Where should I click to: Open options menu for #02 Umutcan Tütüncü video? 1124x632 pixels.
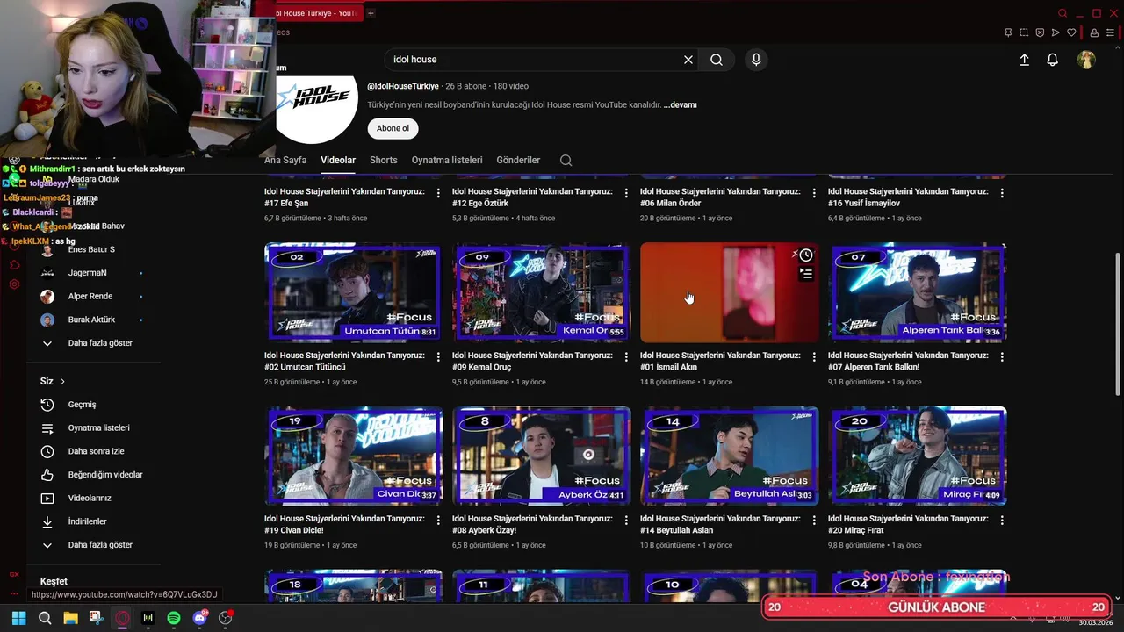click(438, 356)
